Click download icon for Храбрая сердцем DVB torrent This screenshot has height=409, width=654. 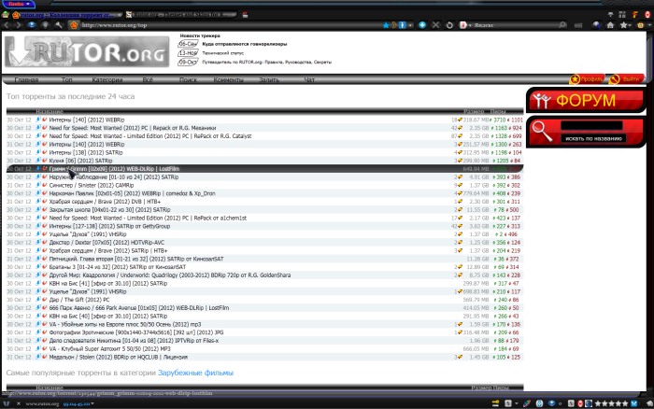point(39,201)
